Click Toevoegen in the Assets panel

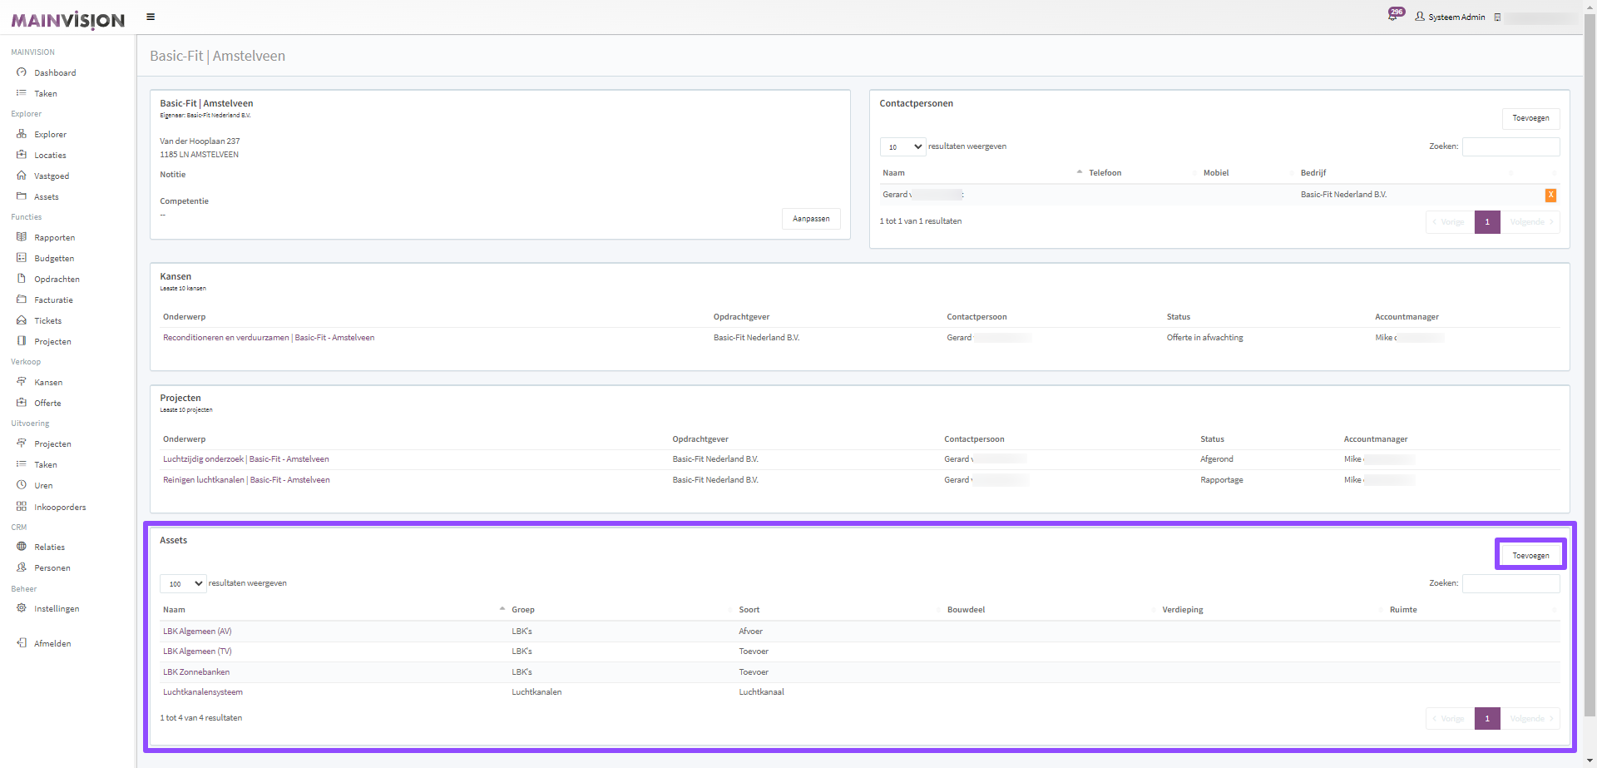coord(1530,555)
